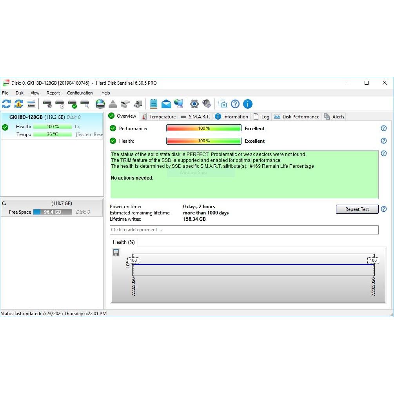
Task: Select the Health (%) graph tab
Action: [123, 242]
